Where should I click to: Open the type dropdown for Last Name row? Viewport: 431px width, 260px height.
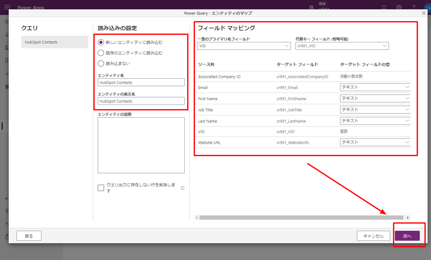375,120
